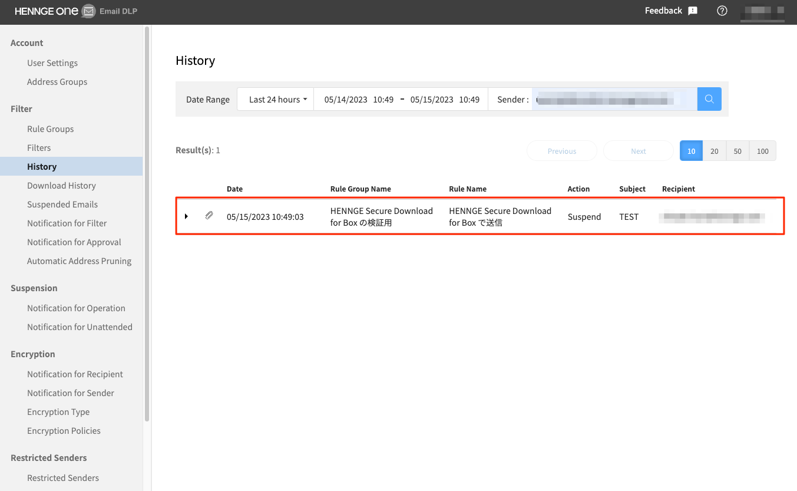The image size is (797, 491).
Task: Click the Subject column header
Action: coord(632,189)
